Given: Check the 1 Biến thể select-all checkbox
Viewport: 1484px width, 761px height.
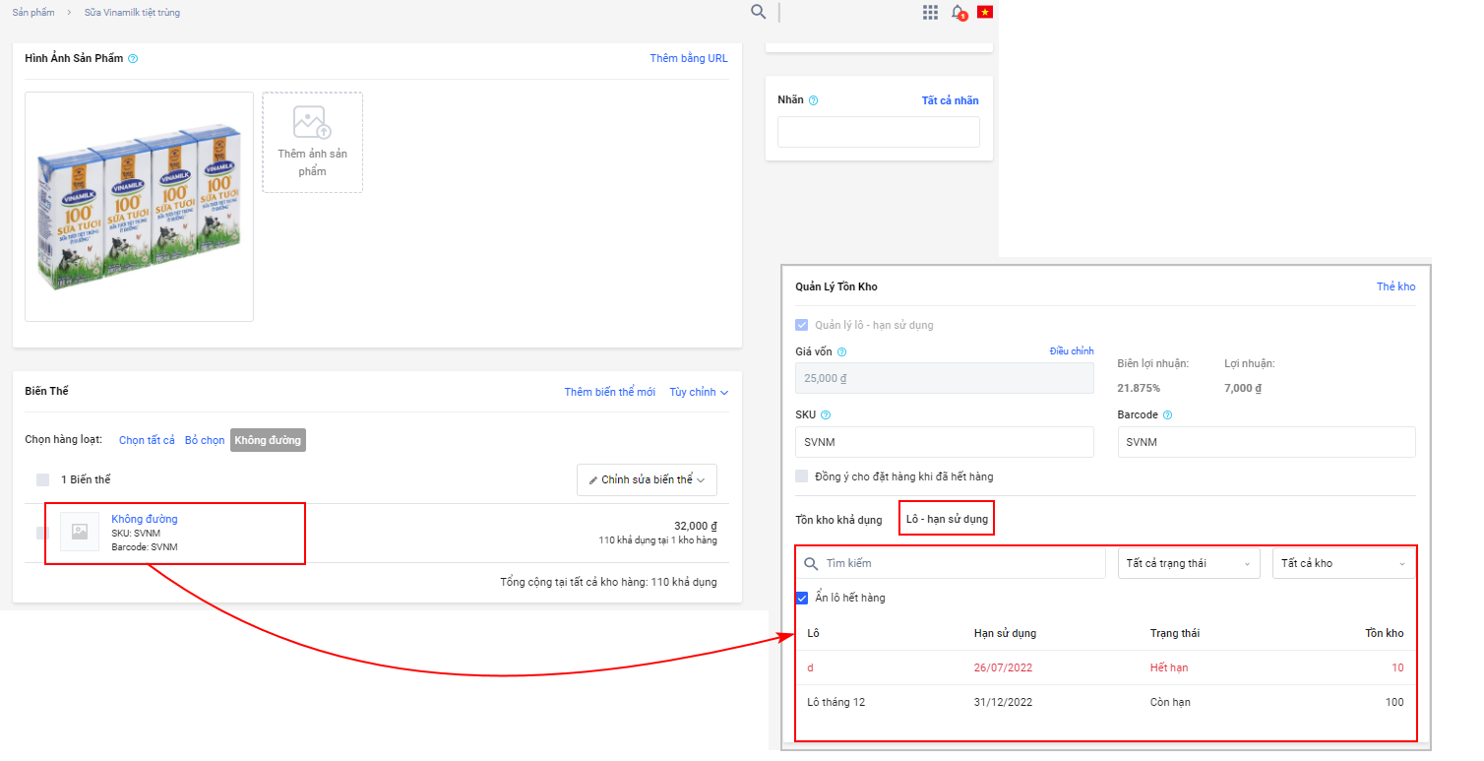Looking at the screenshot, I should coord(42,479).
